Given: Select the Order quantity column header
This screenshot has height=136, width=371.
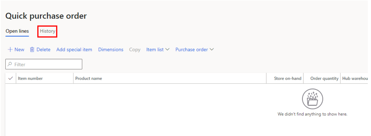Looking at the screenshot, I should [x=324, y=78].
